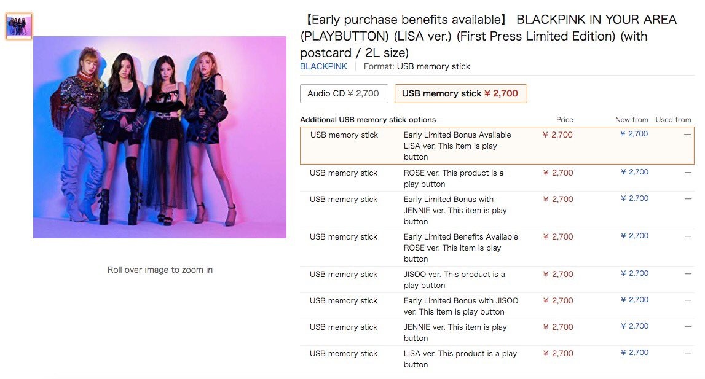
Task: Open New from price link for ROSE ver. product
Action: tap(634, 172)
